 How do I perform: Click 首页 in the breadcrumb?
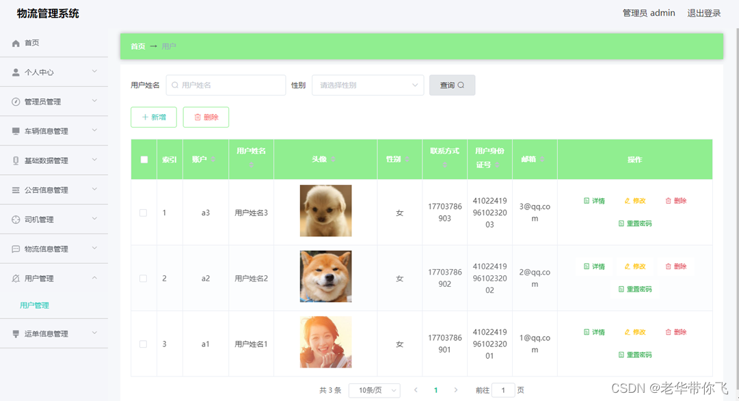click(137, 46)
